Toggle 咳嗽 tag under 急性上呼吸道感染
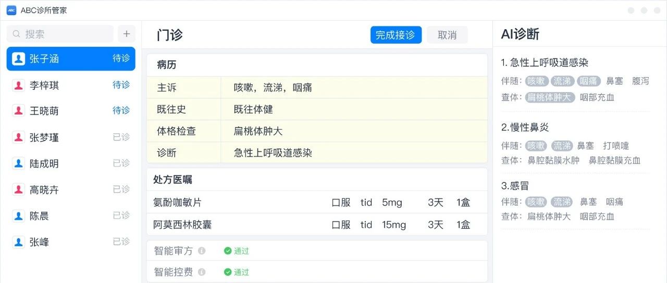The height and width of the screenshot is (283, 667). tap(537, 81)
